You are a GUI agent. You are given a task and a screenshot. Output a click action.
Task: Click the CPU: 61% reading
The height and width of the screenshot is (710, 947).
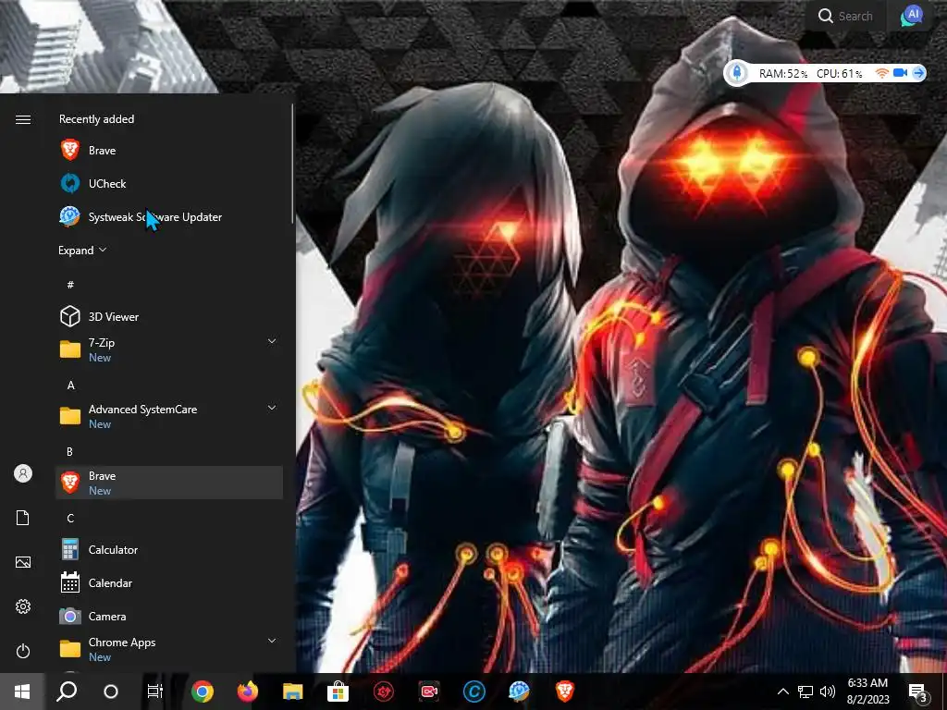[x=840, y=74]
